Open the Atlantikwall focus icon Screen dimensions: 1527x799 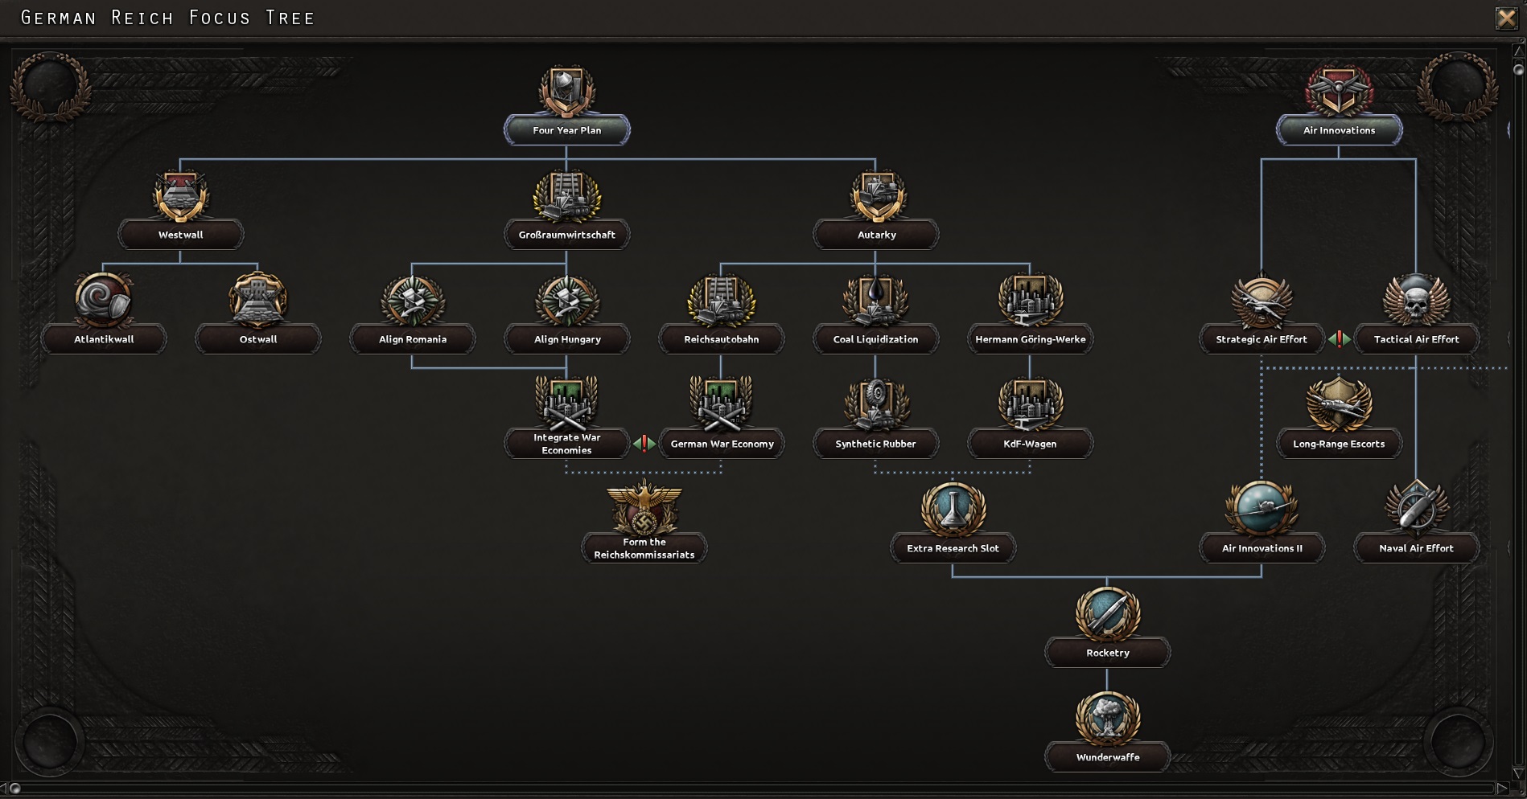[103, 301]
